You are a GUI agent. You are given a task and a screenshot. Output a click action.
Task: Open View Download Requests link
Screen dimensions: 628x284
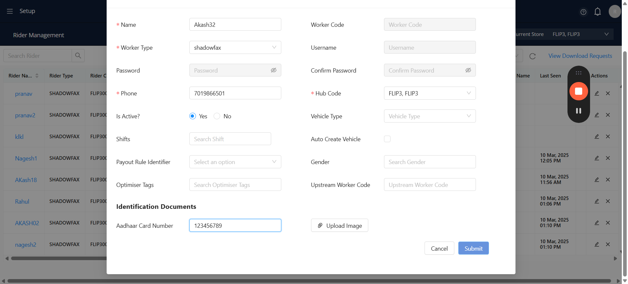click(x=580, y=56)
